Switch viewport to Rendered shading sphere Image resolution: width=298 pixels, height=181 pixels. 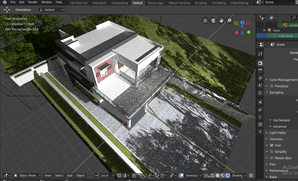pyautogui.click(x=228, y=175)
